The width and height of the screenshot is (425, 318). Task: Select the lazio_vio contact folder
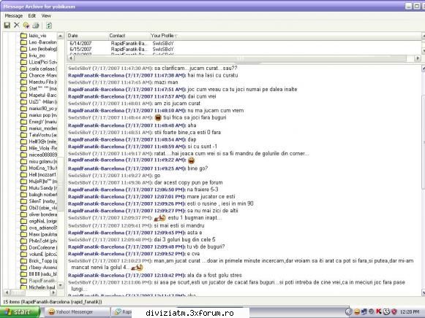pos(37,36)
